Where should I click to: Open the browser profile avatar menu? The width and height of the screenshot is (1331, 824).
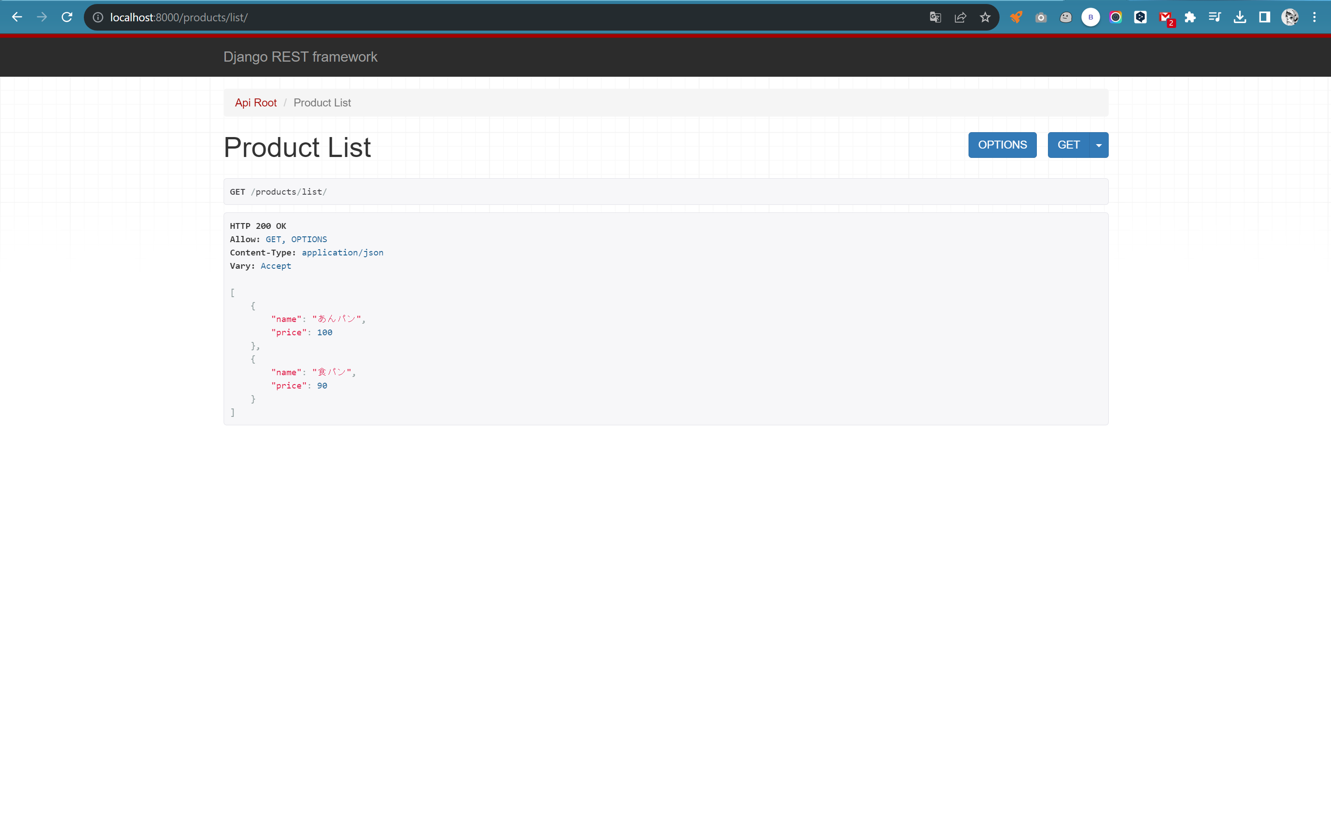coord(1290,17)
